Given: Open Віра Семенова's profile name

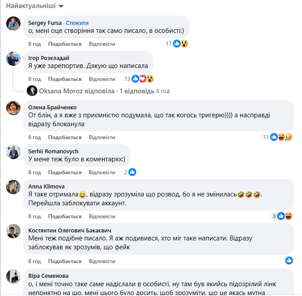Looking at the screenshot, I should point(48,276).
